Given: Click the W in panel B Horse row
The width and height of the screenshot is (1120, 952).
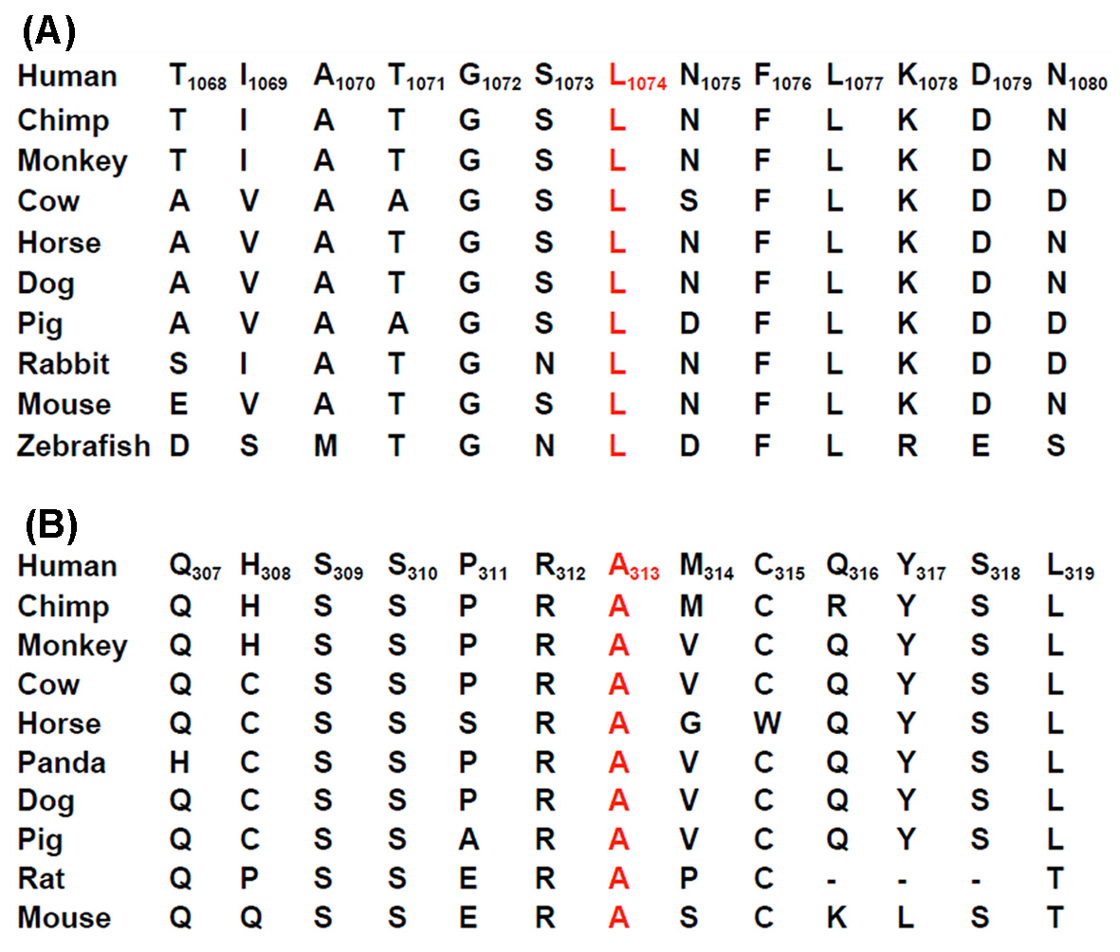Looking at the screenshot, I should click(x=769, y=723).
